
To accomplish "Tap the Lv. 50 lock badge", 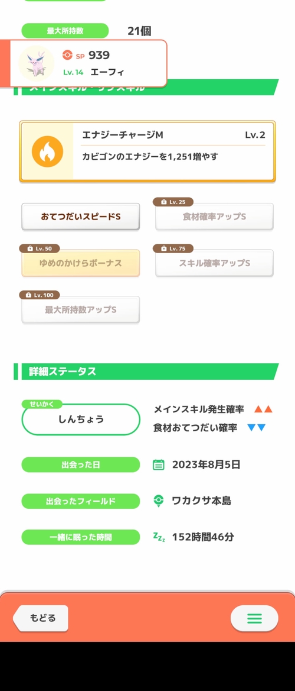I will click(40, 248).
